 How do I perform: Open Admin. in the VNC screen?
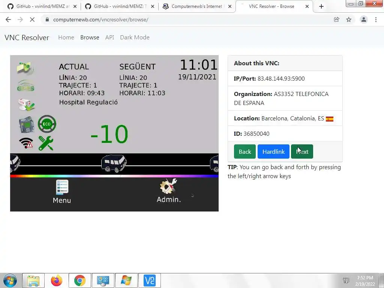(x=169, y=191)
